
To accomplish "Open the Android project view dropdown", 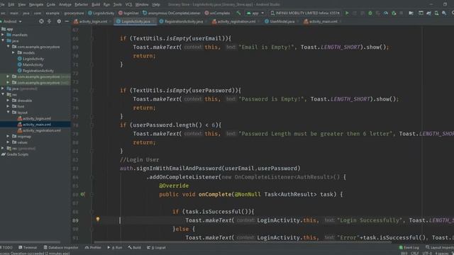I will [x=11, y=21].
